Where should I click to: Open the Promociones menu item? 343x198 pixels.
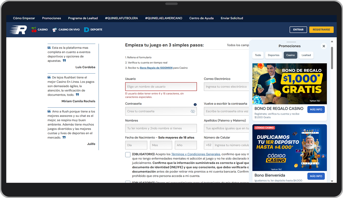point(52,18)
